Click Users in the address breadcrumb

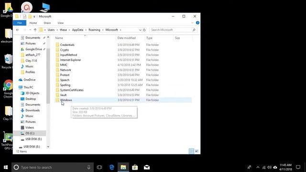pyautogui.click(x=51, y=30)
